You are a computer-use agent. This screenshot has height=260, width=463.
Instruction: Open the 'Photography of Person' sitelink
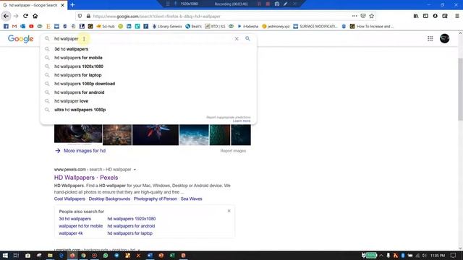click(x=156, y=199)
